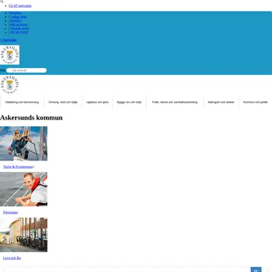Open the 'Företagare' link below photo
This screenshot has width=272, height=272.
pyautogui.click(x=11, y=212)
